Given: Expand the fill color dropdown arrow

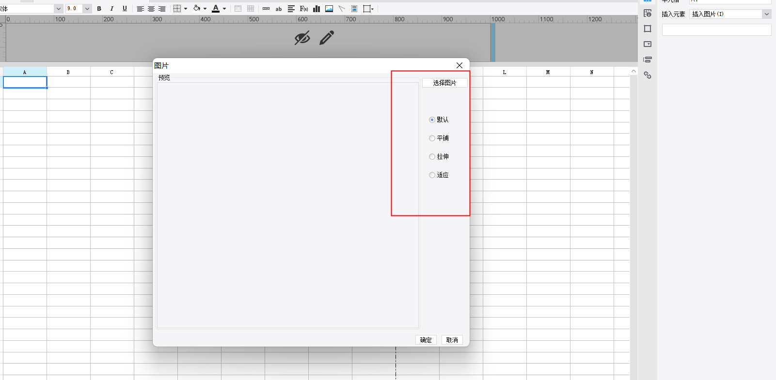Looking at the screenshot, I should 205,9.
